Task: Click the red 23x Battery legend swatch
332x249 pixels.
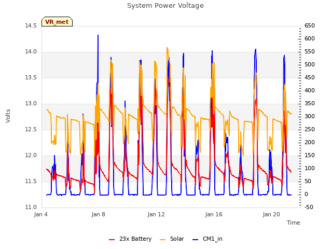Action: (112, 240)
